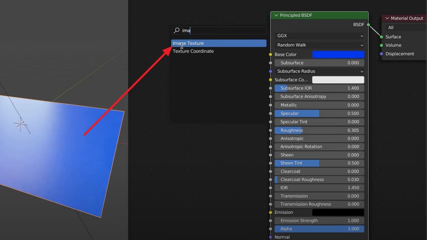Image resolution: width=427 pixels, height=240 pixels.
Task: Click the BSDF output socket on Principled BSDF
Action: coord(368,24)
